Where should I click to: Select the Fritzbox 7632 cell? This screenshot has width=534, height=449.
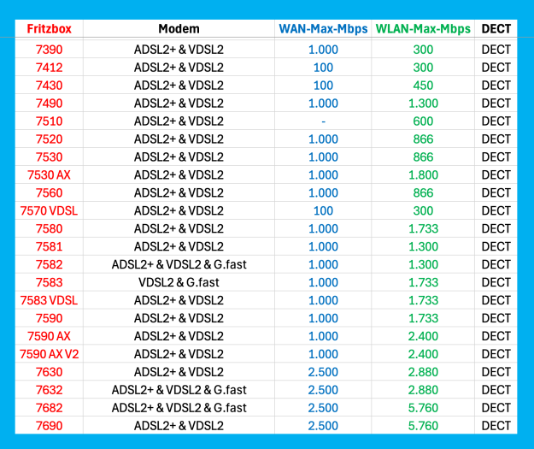(x=49, y=390)
